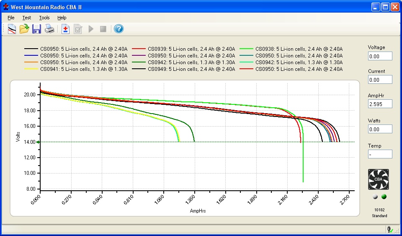The image size is (402, 236).
Task: Click the orange line swatch for CS0950
Action: coord(31,62)
